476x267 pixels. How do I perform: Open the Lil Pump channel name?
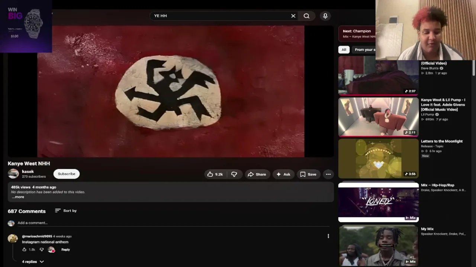(428, 115)
